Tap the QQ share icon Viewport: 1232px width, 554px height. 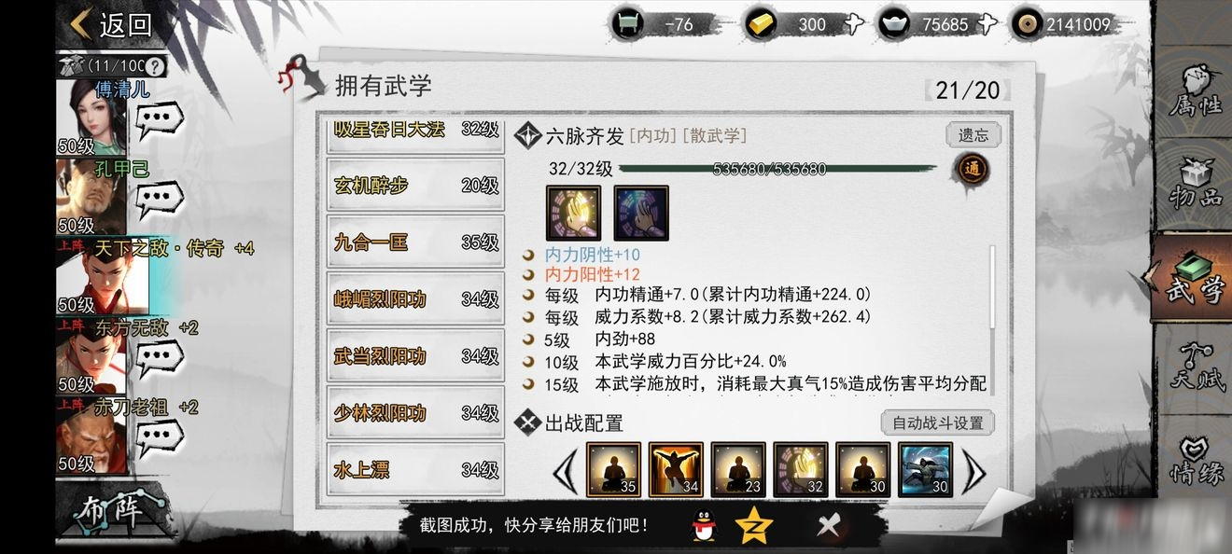click(703, 527)
